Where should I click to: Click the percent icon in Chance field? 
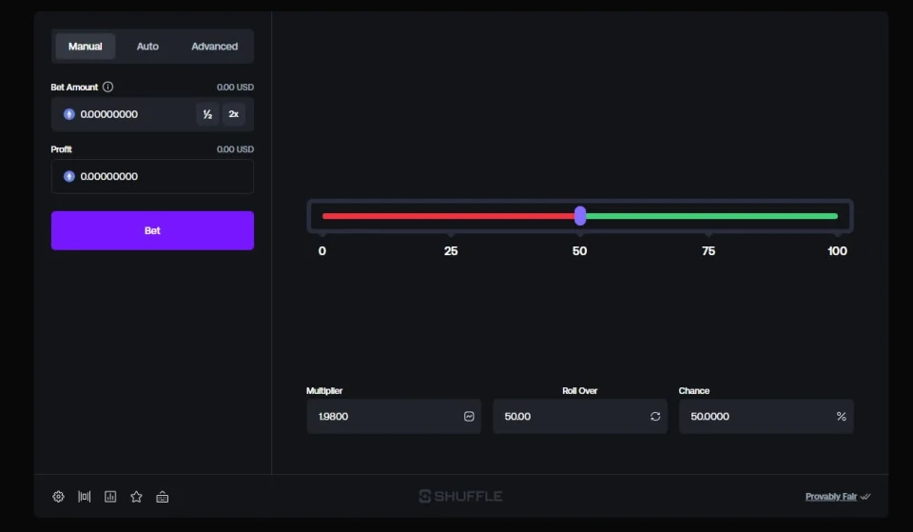tap(841, 416)
